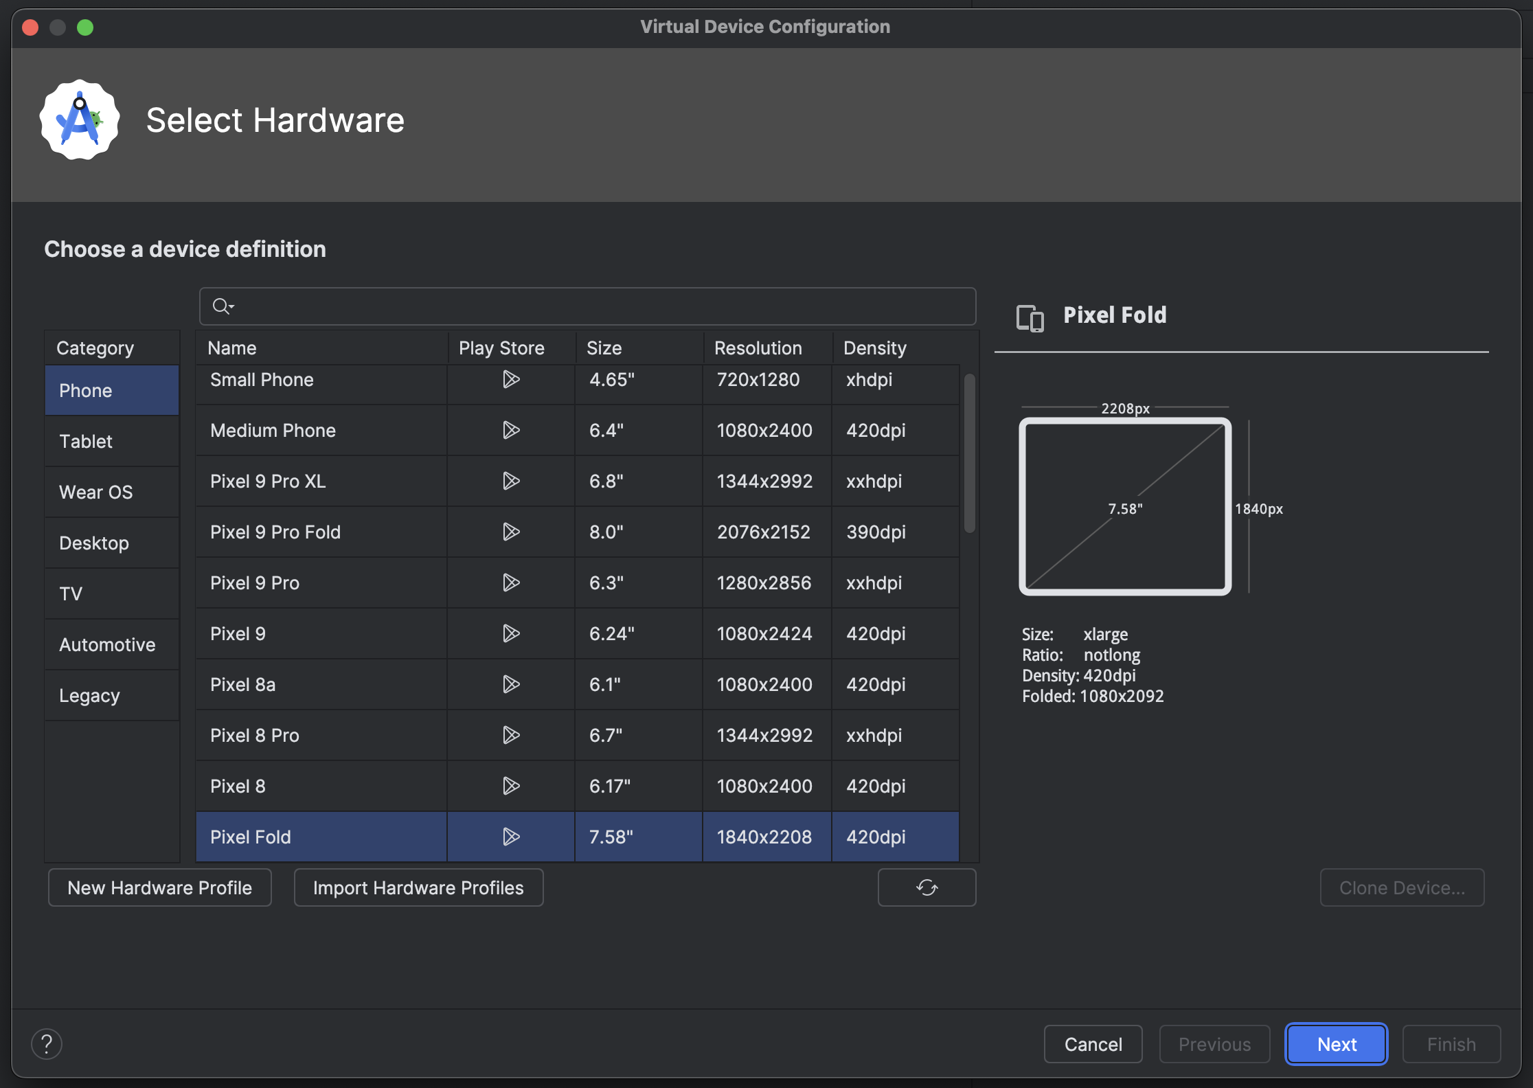Focus the device search field
The height and width of the screenshot is (1088, 1533).
(x=588, y=306)
